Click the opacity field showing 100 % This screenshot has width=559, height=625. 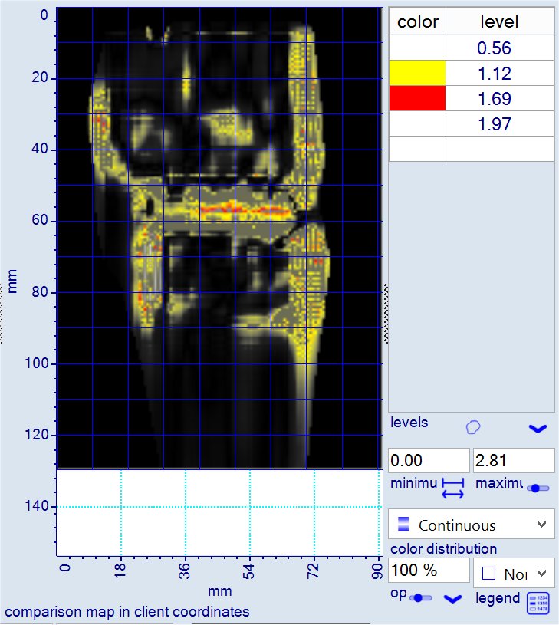(x=429, y=571)
